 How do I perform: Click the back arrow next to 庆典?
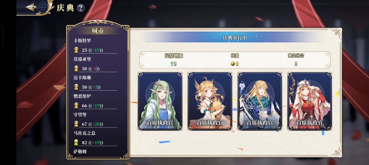pyautogui.click(x=31, y=7)
